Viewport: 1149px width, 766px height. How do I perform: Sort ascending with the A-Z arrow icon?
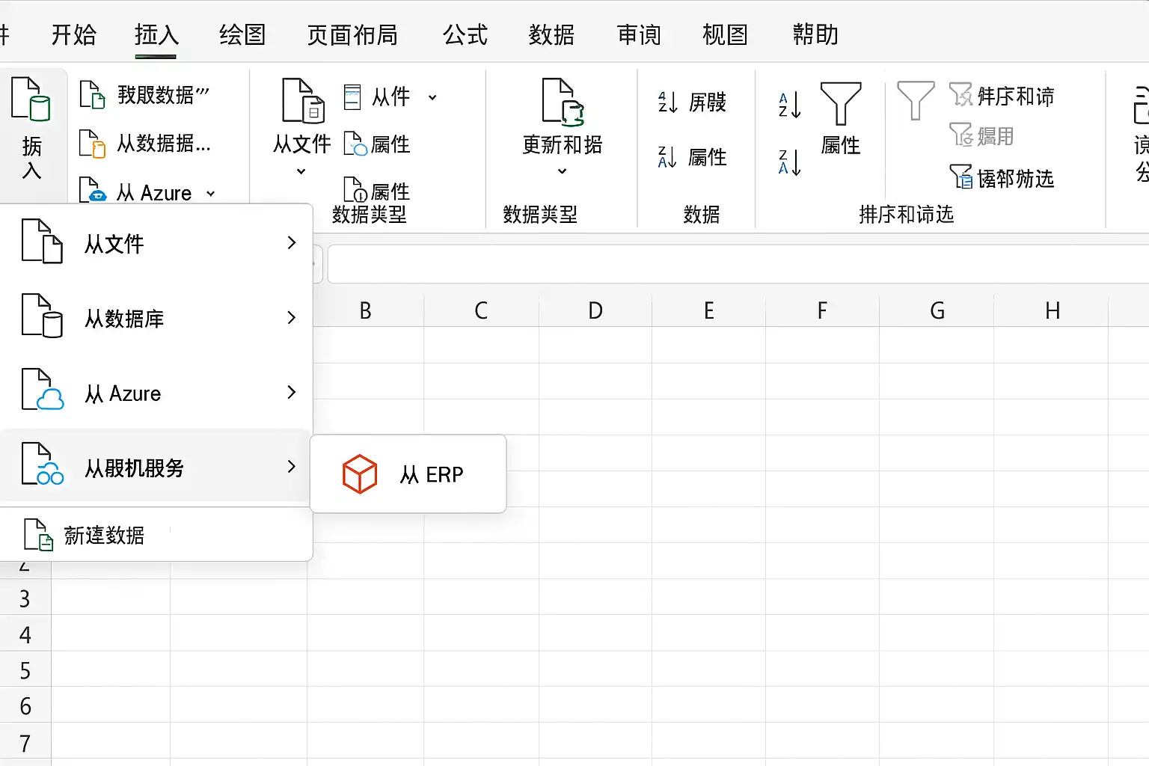coord(790,105)
